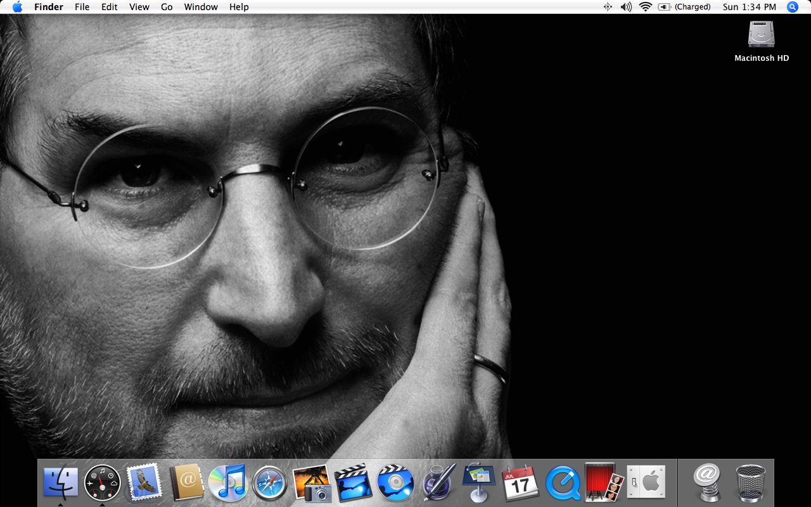Select the Macintosh HD drive icon
This screenshot has height=507, width=811.
(x=761, y=34)
